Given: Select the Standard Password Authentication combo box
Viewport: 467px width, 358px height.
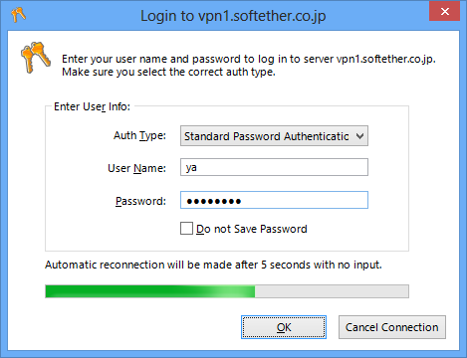Looking at the screenshot, I should click(x=274, y=136).
